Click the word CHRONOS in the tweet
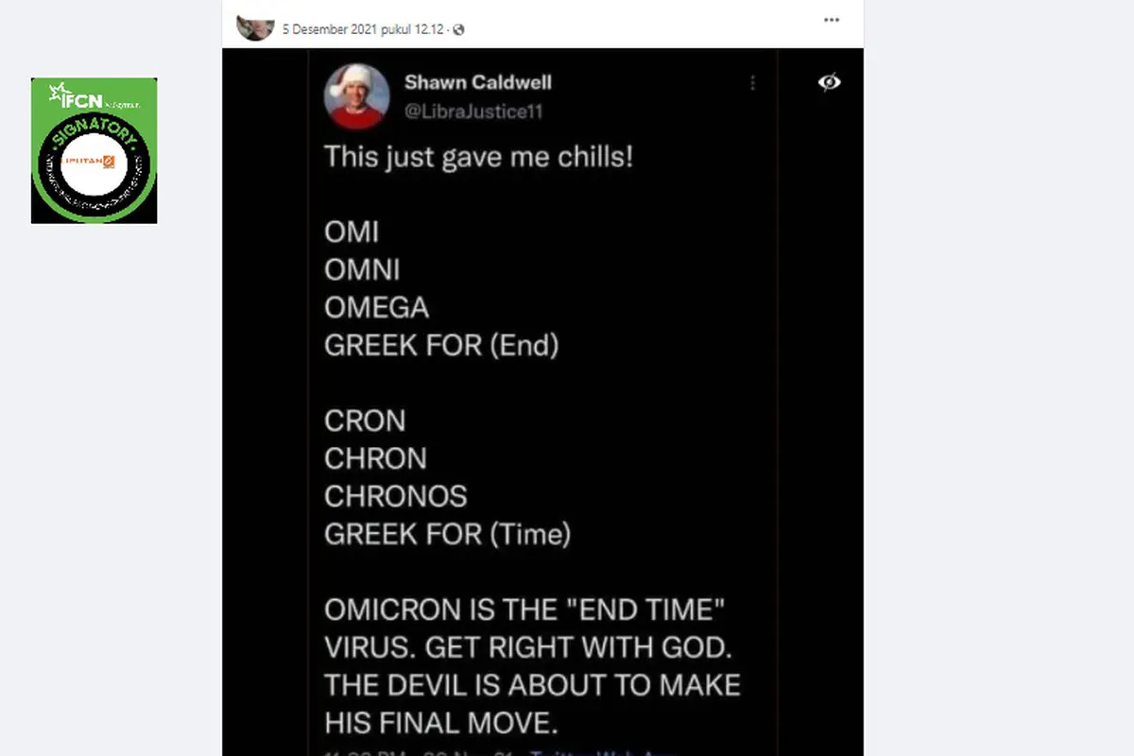This screenshot has width=1134, height=756. pyautogui.click(x=395, y=496)
